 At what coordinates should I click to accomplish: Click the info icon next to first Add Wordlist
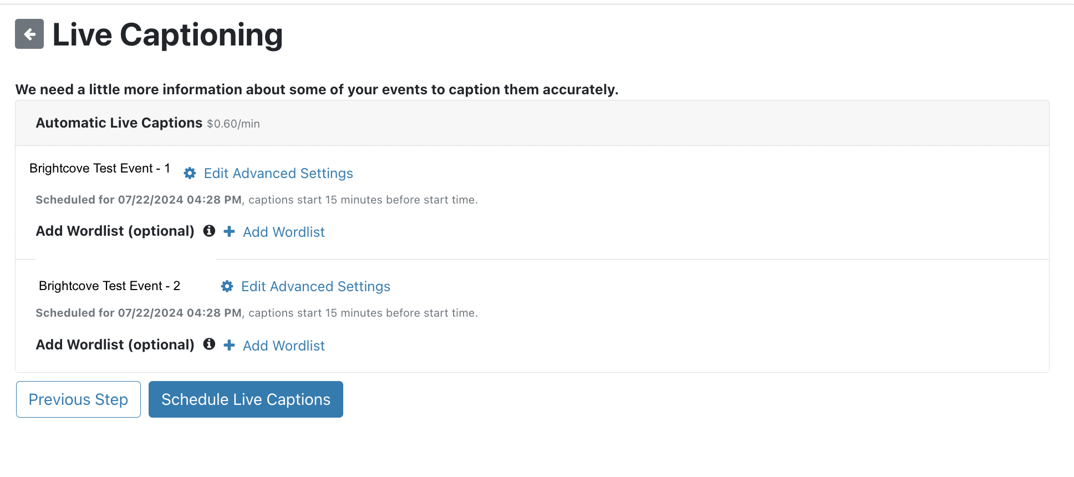tap(209, 231)
